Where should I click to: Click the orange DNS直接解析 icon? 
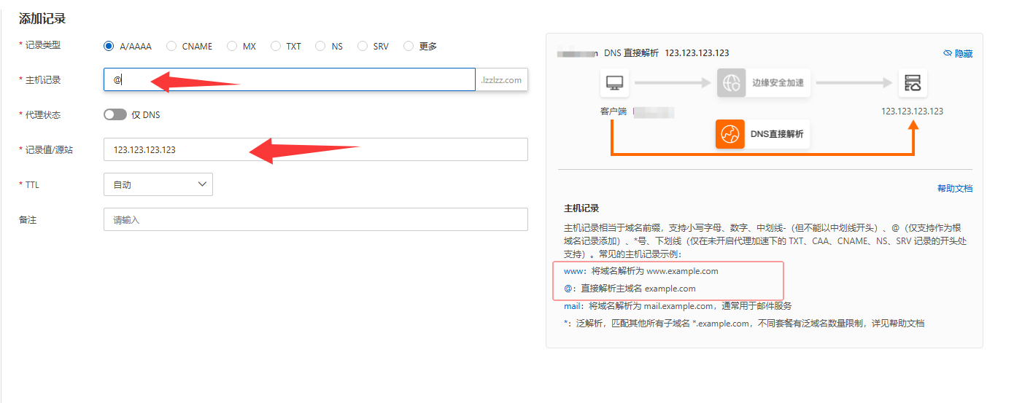point(729,134)
